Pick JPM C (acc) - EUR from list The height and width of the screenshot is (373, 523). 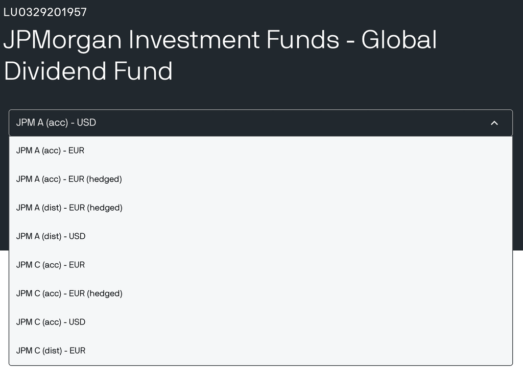coord(51,265)
